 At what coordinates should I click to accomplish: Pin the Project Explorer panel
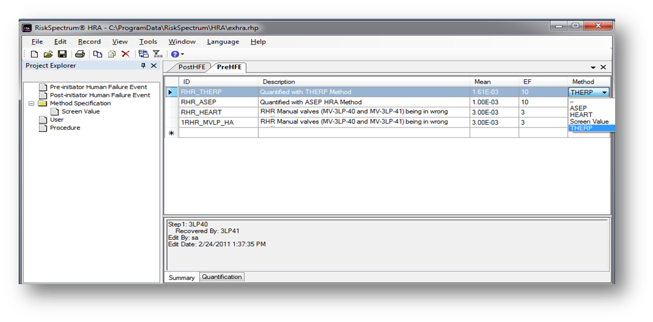click(143, 66)
